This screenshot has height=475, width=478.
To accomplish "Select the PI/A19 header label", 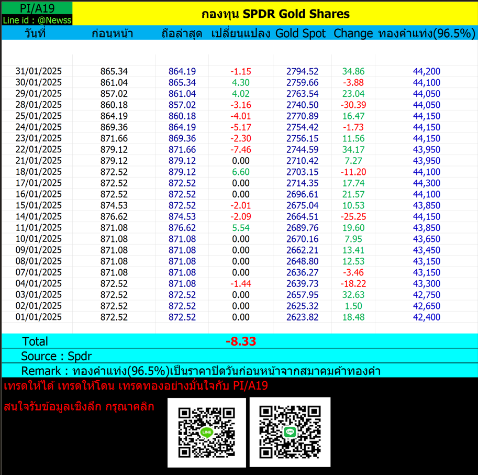I will pyautogui.click(x=37, y=8).
